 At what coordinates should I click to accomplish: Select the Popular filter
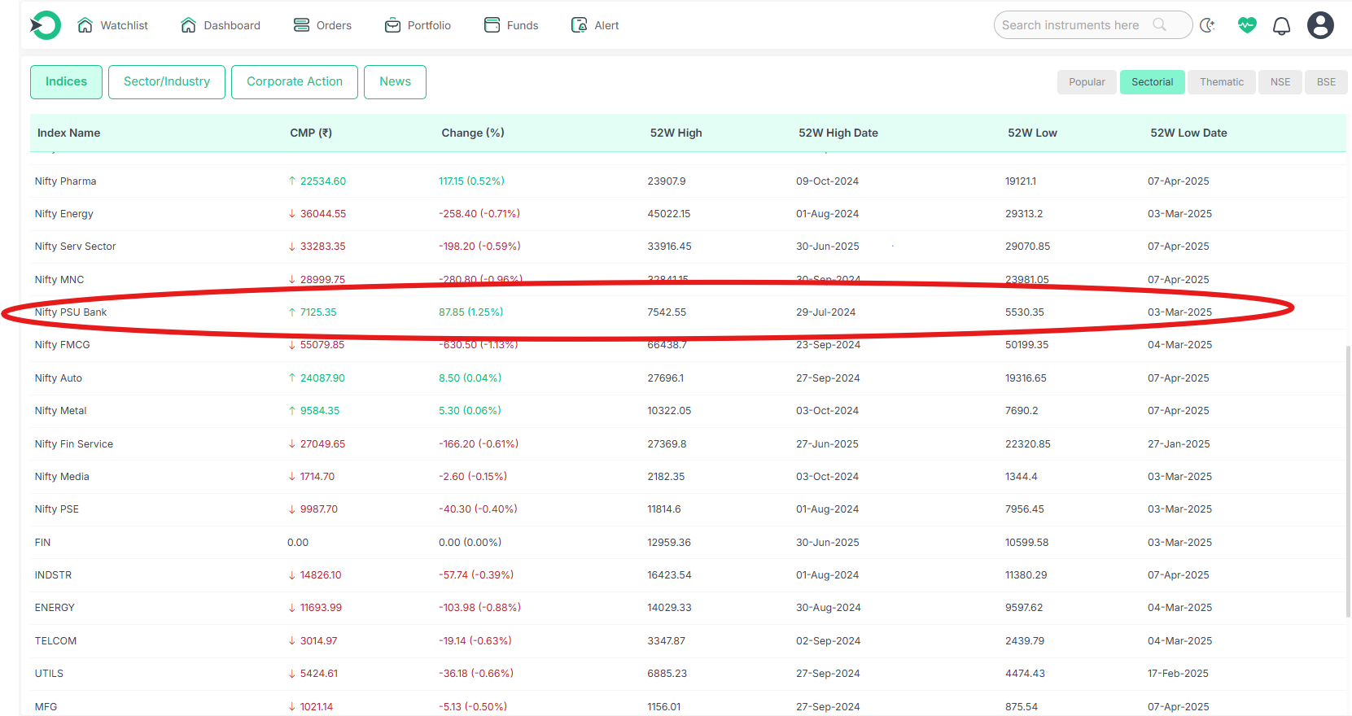click(x=1086, y=82)
